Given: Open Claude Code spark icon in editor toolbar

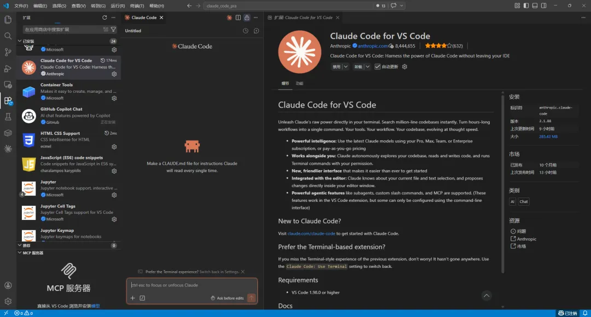Looking at the screenshot, I should 229,17.
